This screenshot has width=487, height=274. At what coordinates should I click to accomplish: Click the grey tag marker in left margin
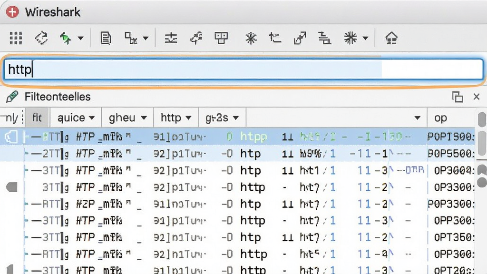click(11, 187)
